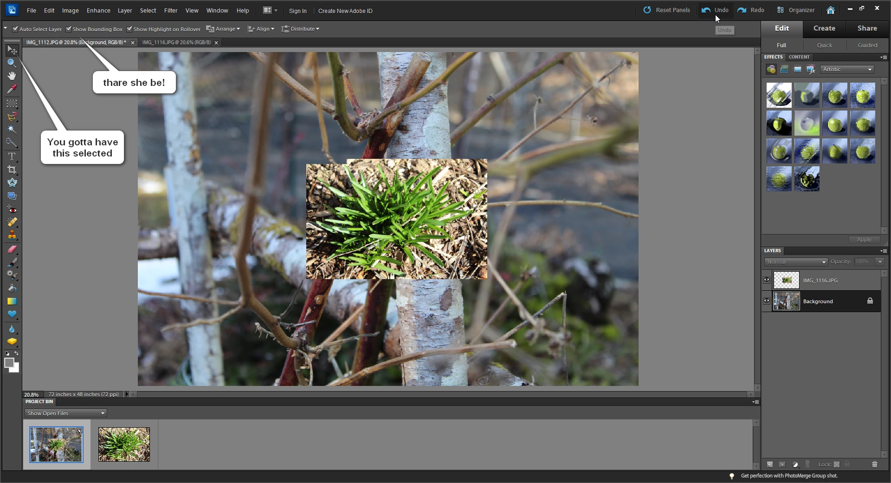Select the Custom Shape tool
The image size is (891, 483).
12,314
